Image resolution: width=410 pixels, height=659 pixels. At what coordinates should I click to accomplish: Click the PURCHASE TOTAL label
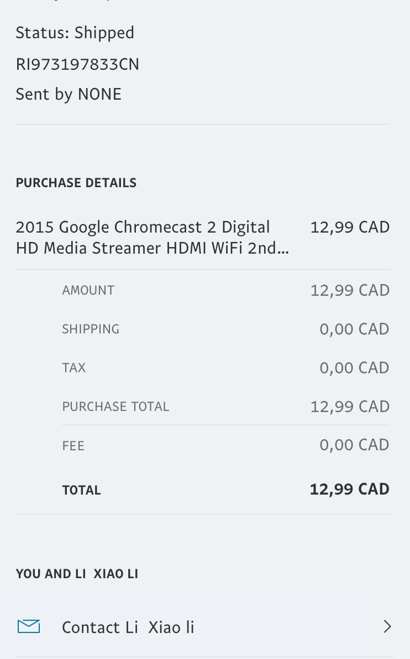tap(115, 407)
